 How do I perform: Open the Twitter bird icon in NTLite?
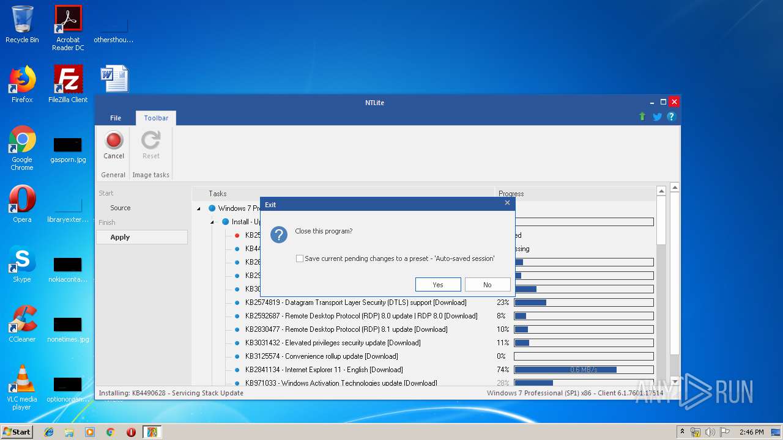[657, 116]
